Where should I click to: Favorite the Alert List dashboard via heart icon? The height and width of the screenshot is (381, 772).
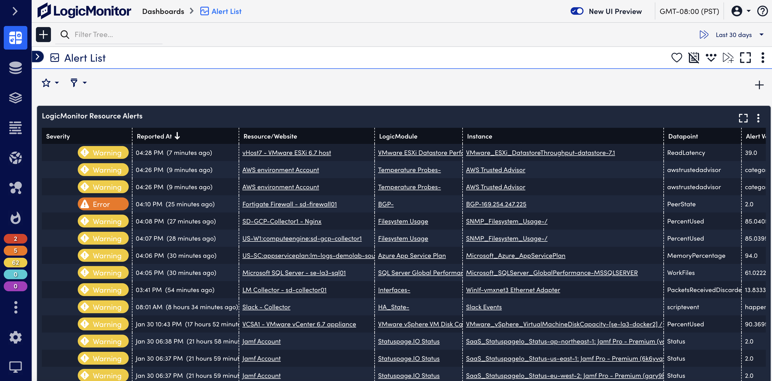click(x=677, y=58)
